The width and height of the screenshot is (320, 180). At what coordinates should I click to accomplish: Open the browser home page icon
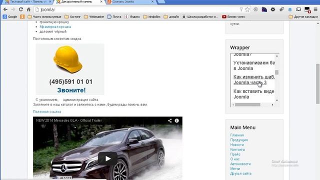28,9
